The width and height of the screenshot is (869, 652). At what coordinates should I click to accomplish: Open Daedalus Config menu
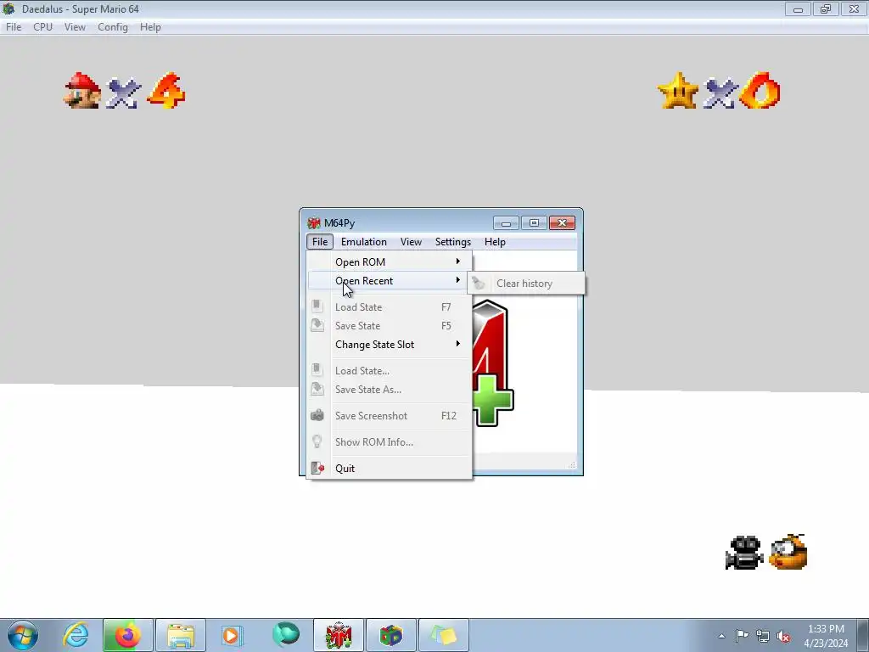(113, 27)
